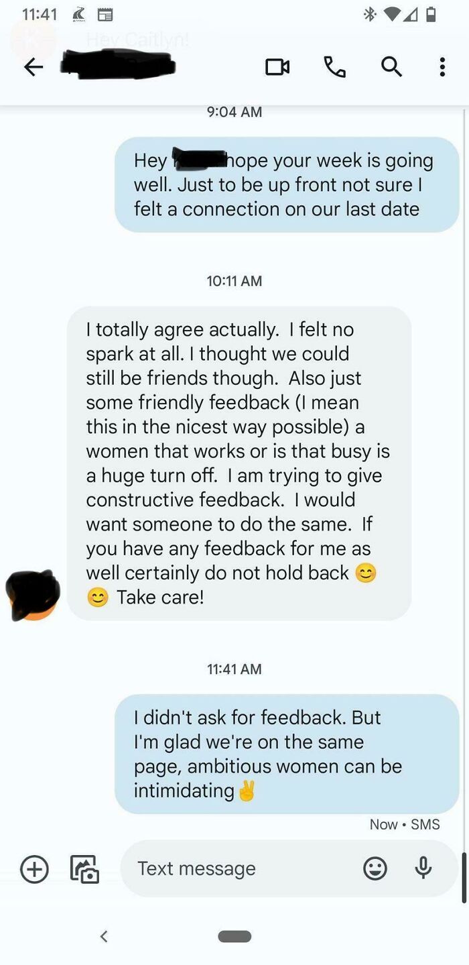Viewport: 469px width, 965px height.
Task: Place a voice call
Action: pyautogui.click(x=334, y=66)
